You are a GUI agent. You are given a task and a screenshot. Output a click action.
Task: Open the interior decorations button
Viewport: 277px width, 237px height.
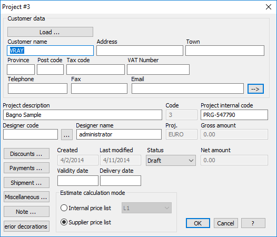click(26, 226)
